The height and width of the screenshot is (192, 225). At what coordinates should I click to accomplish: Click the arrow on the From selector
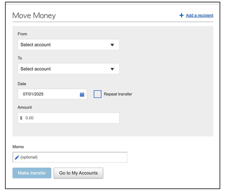click(112, 45)
